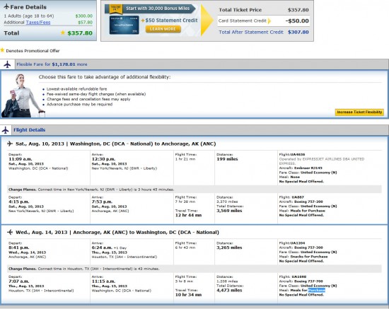Click the Total Ticket Price label
The width and height of the screenshot is (389, 309).
coord(240,10)
